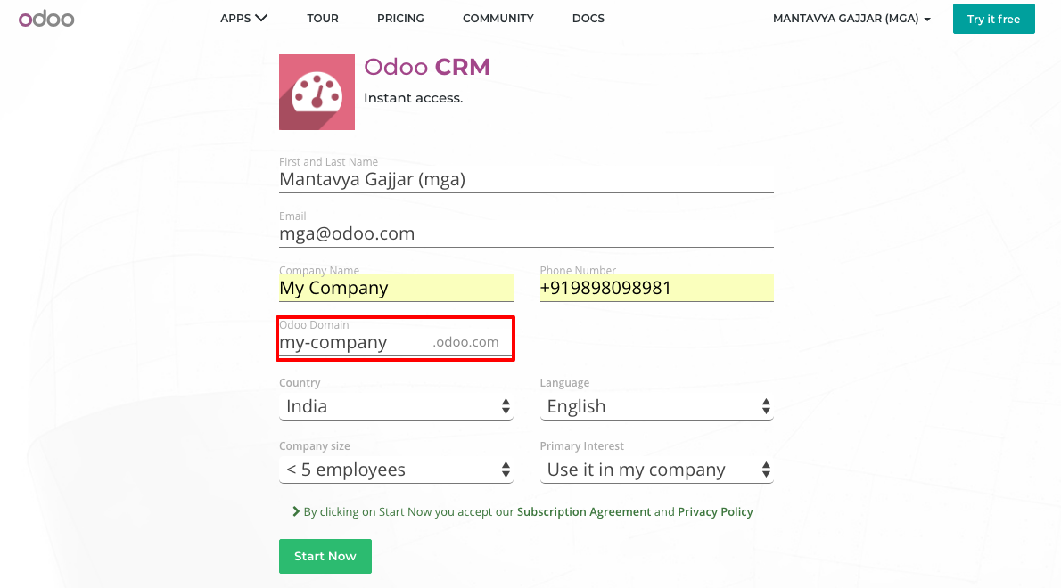
Task: Change the Language selection
Action: (656, 406)
